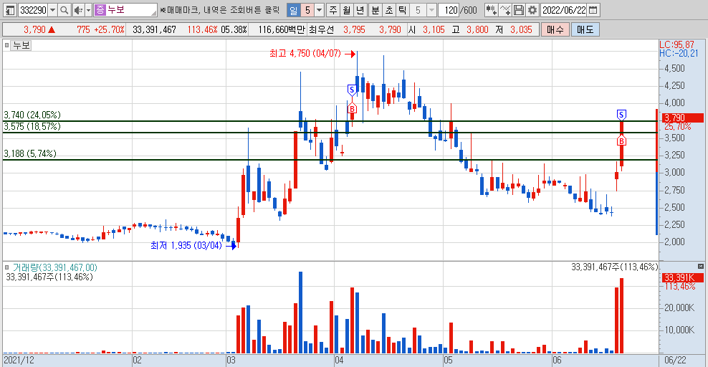Screen dimensions: 708x367
Task: Open chart settings gear icon
Action: (532, 10)
